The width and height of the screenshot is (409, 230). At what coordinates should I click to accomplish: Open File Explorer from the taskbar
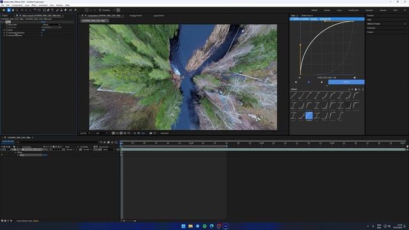click(x=190, y=226)
